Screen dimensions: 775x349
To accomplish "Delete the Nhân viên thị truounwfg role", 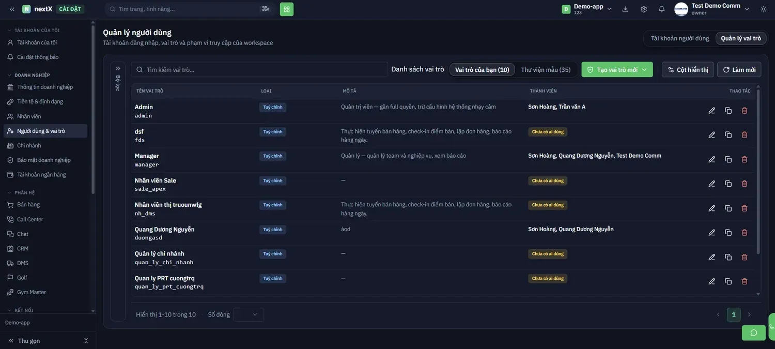I will (x=745, y=208).
